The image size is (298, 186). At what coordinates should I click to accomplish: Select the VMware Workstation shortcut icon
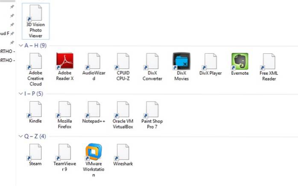point(93,152)
